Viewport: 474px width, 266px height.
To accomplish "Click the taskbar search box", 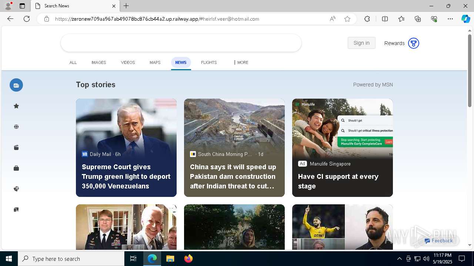I will pyautogui.click(x=71, y=259).
